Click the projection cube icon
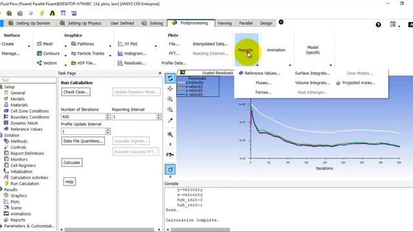The image size is (413, 232). (x=170, y=169)
